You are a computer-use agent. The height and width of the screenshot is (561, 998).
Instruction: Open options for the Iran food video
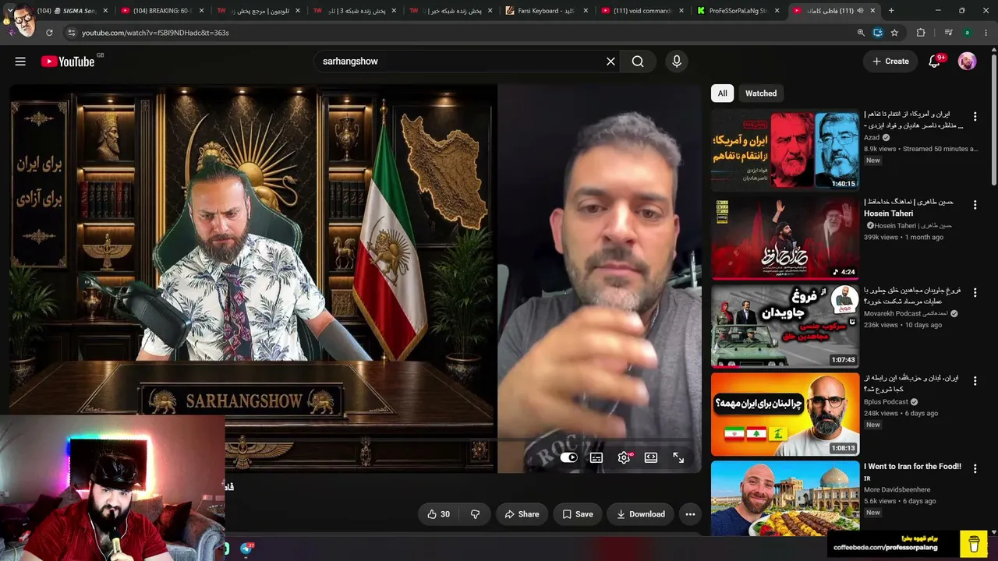pos(975,469)
